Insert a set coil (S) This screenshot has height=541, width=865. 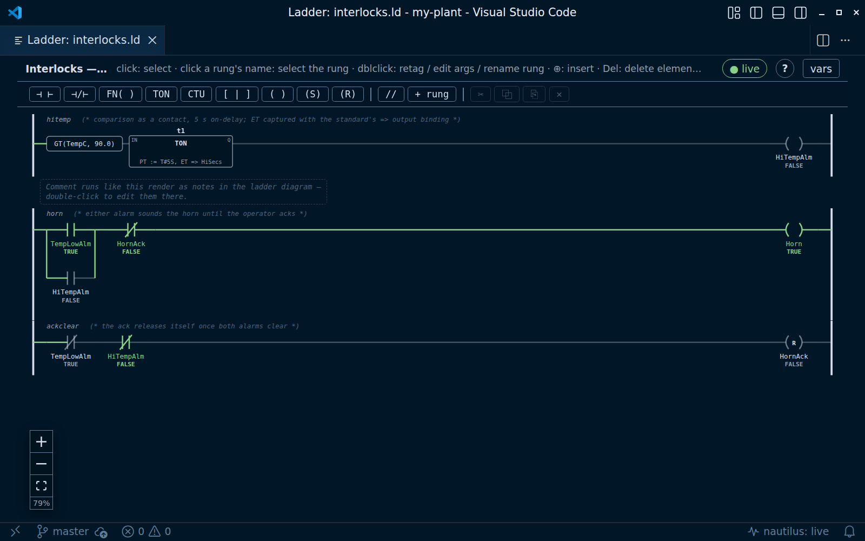[312, 94]
